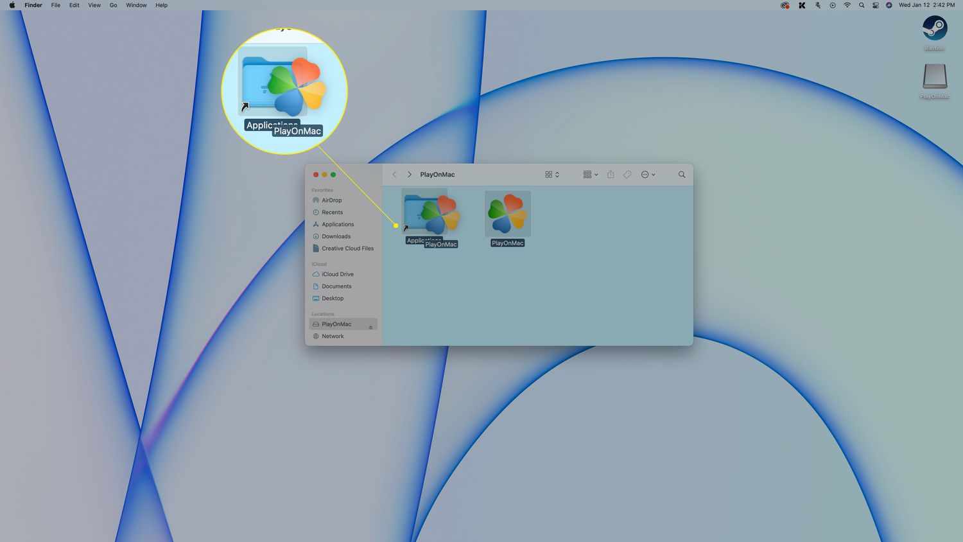Click the Finder window search icon
The image size is (963, 542).
tap(682, 175)
